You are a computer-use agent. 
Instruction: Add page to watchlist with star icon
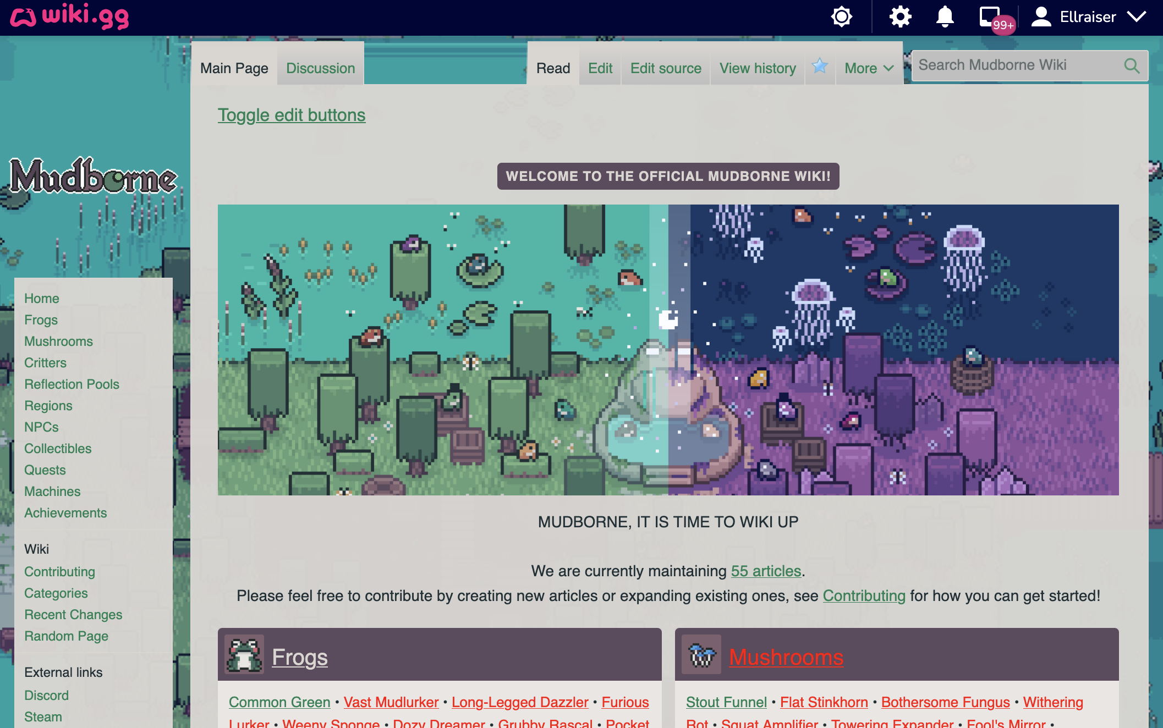click(820, 66)
